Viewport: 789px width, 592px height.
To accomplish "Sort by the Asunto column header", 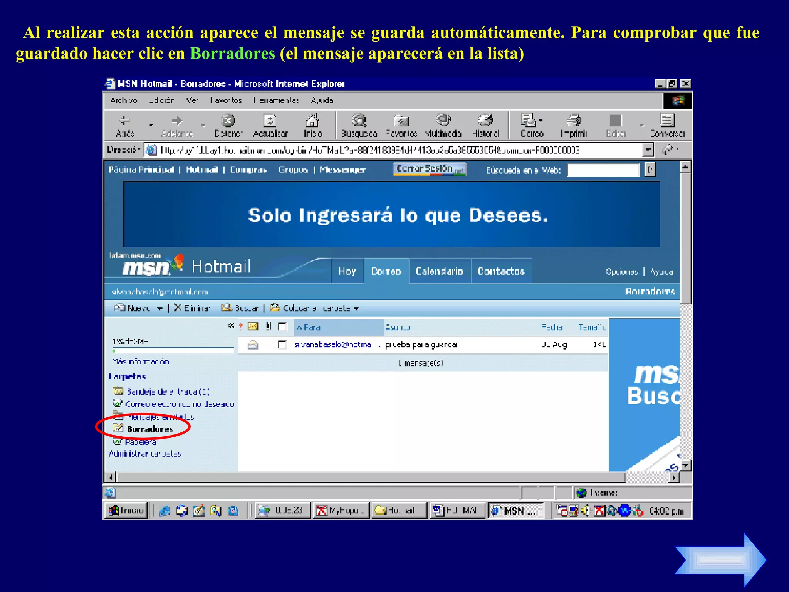I will click(x=397, y=327).
